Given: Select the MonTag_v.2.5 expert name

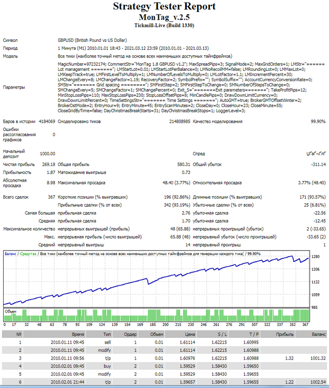Looking at the screenshot, I should click(165, 17).
